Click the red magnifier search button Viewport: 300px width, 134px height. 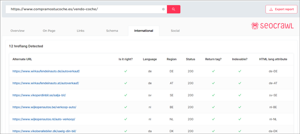point(173,9)
